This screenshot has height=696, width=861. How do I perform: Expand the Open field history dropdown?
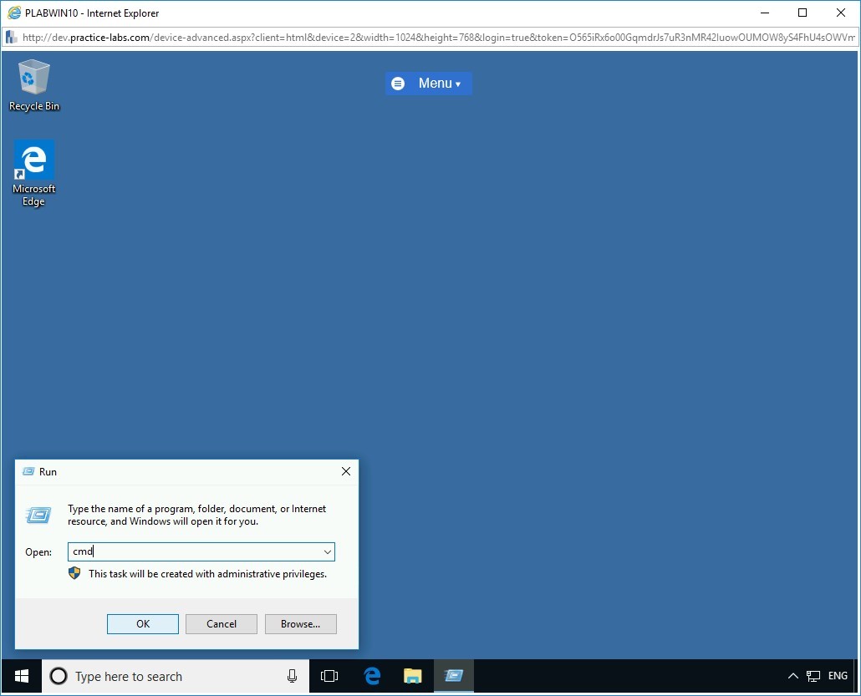point(327,552)
